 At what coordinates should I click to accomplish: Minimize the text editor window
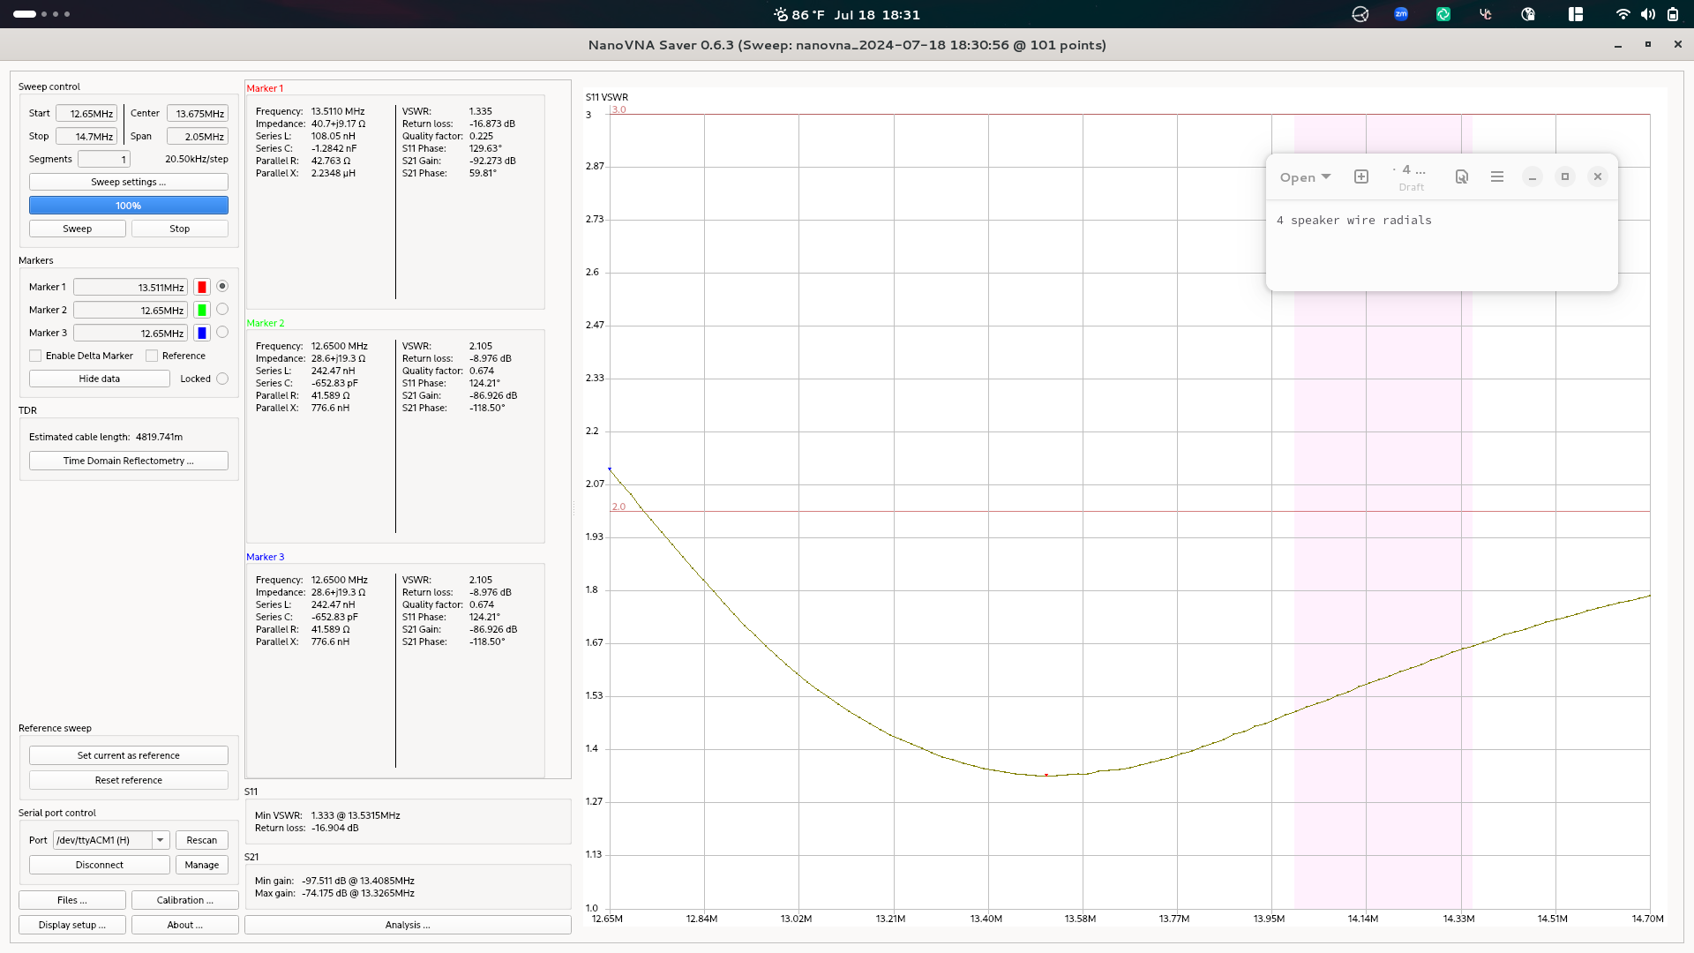(x=1533, y=176)
